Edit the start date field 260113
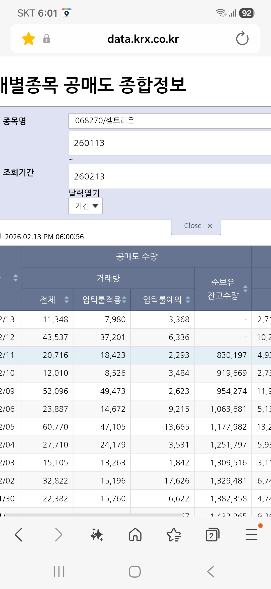The image size is (271, 589). pos(170,143)
